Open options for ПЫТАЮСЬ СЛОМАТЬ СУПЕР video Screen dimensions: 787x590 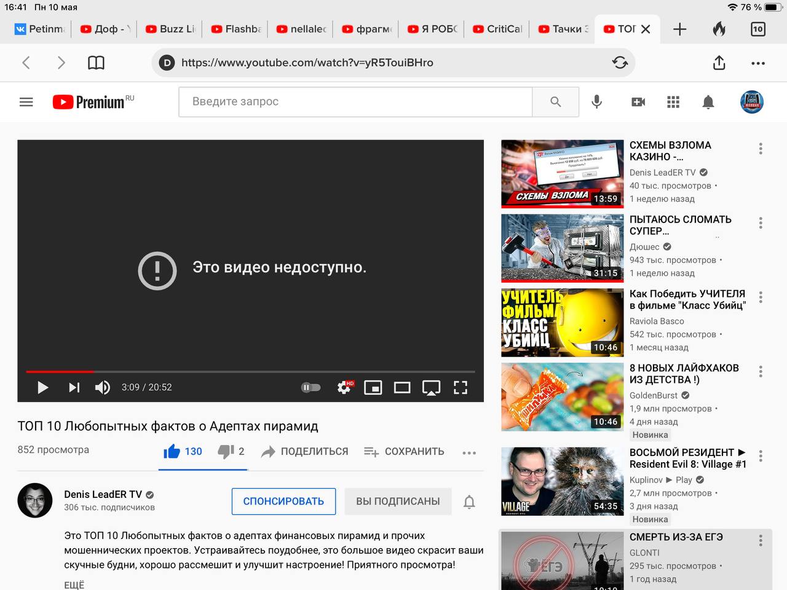[x=761, y=222]
